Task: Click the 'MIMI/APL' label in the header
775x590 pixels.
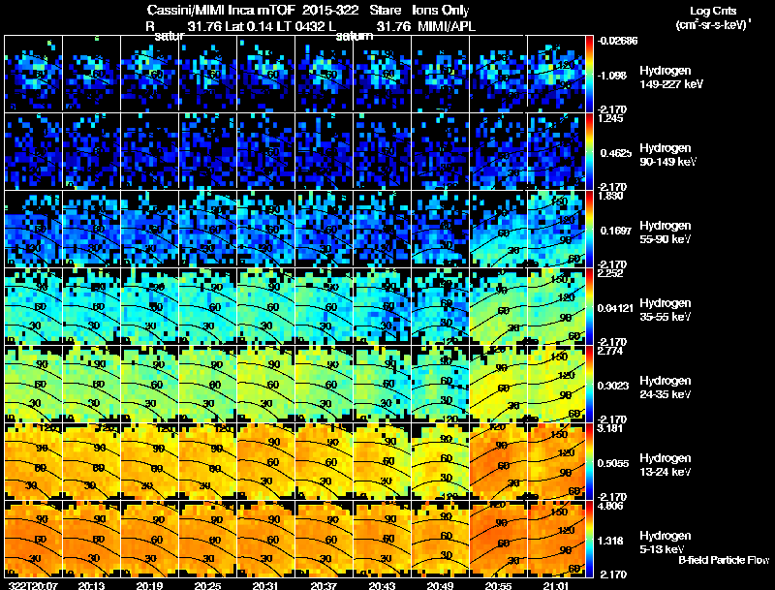Action: (447, 26)
